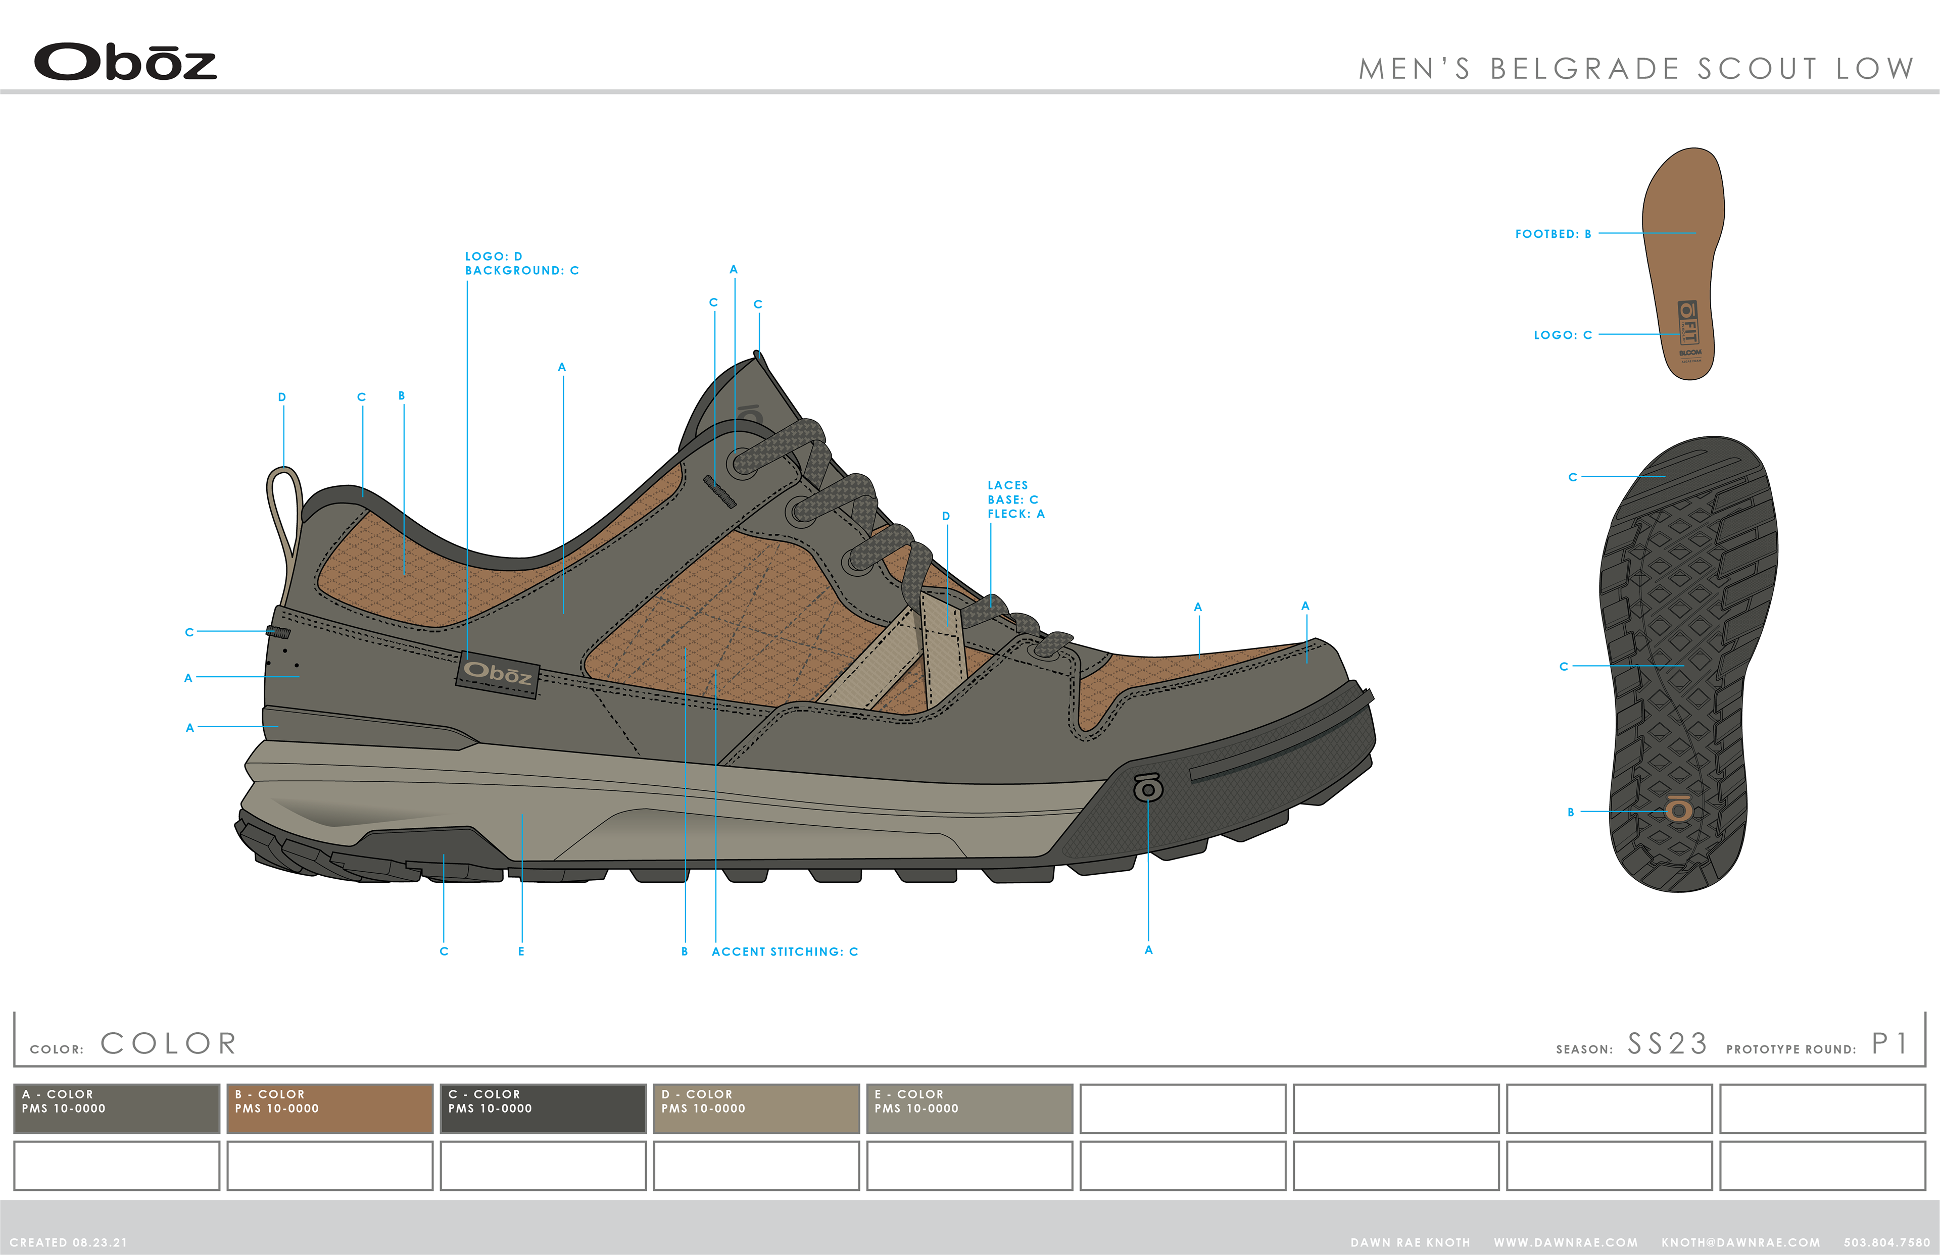Screen dimensions: 1940x1255
Task: Click the 'BACKGROUND: C' callout label
Action: click(522, 271)
